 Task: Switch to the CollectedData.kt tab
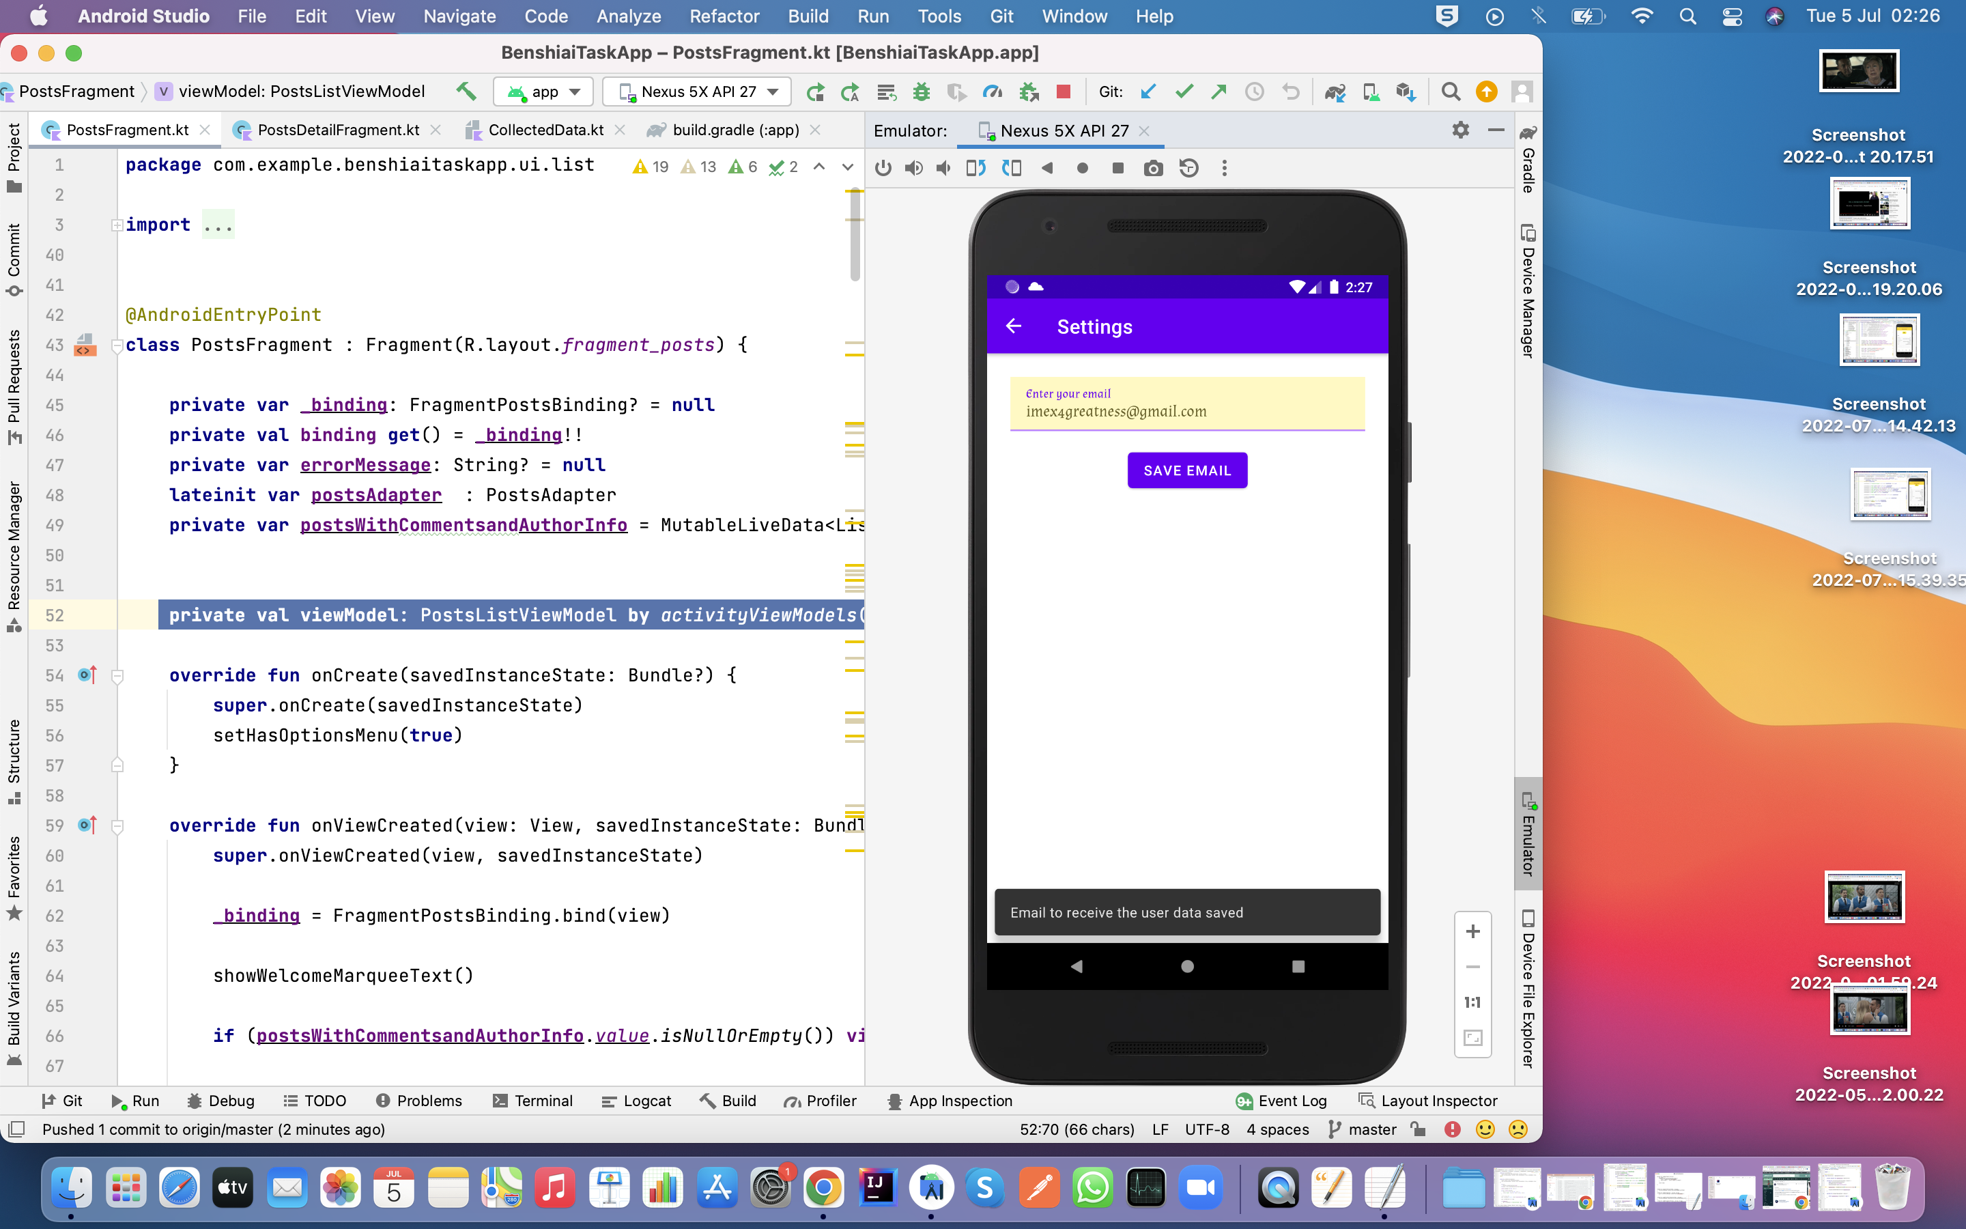(x=546, y=130)
